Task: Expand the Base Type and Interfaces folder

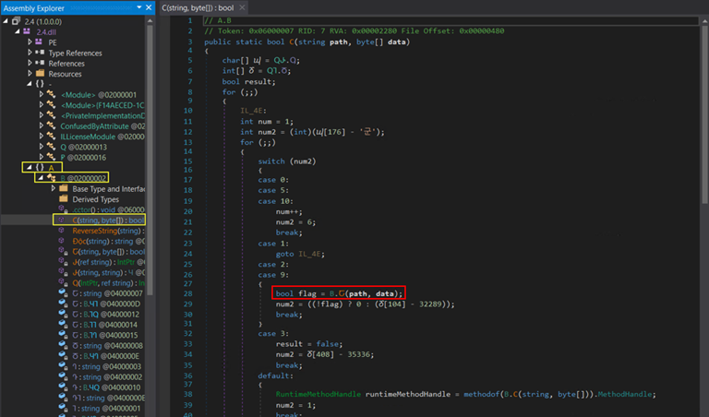Action: [x=54, y=188]
